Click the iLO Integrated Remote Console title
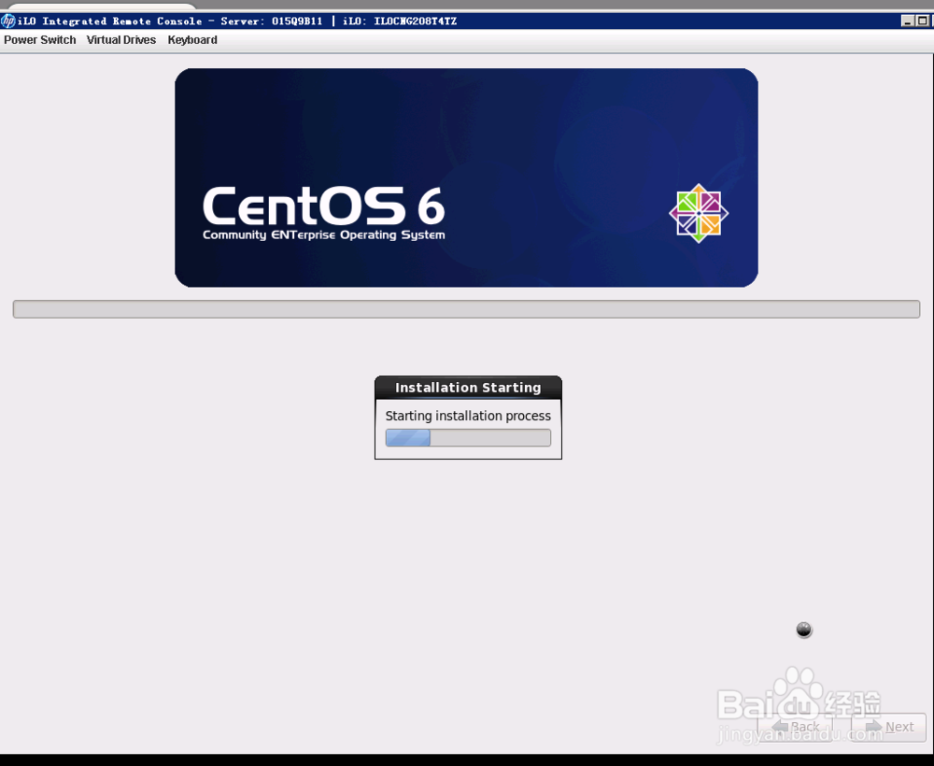The height and width of the screenshot is (766, 934). coord(237,21)
